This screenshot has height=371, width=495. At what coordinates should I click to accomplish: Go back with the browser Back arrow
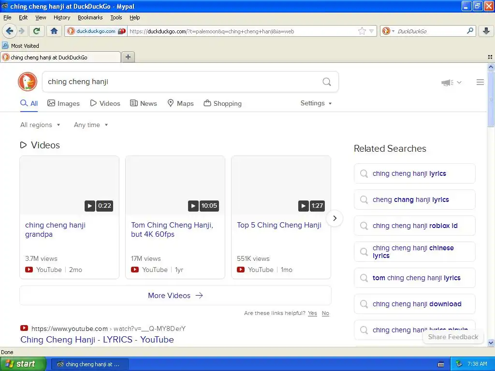coord(9,31)
